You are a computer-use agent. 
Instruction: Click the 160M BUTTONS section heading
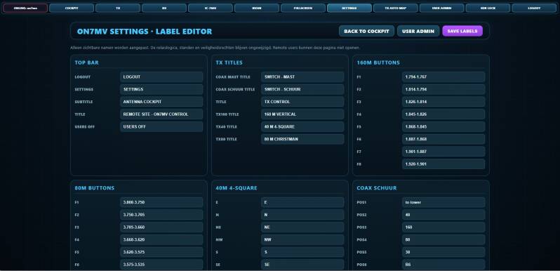378,62
